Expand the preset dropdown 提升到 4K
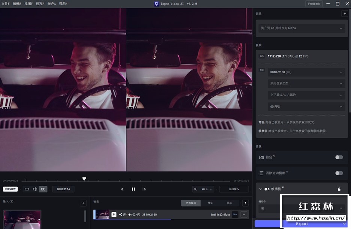Image resolution: width=351 pixels, height=229 pixels. [302, 28]
